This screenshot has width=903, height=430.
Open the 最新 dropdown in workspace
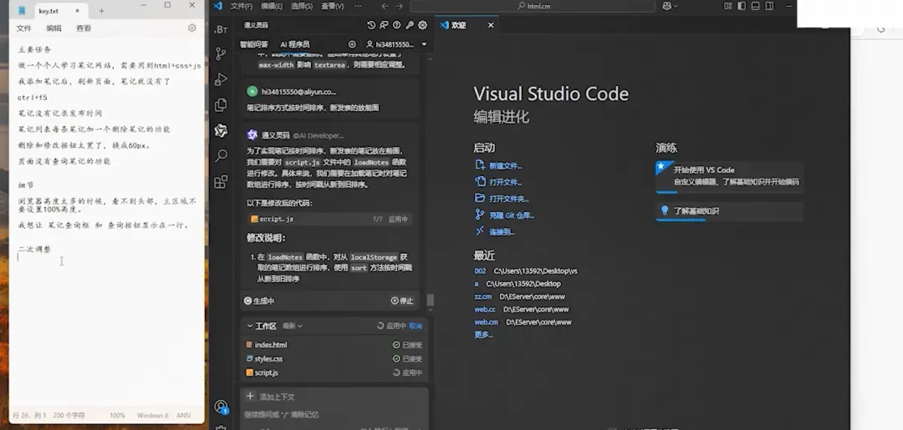click(292, 326)
